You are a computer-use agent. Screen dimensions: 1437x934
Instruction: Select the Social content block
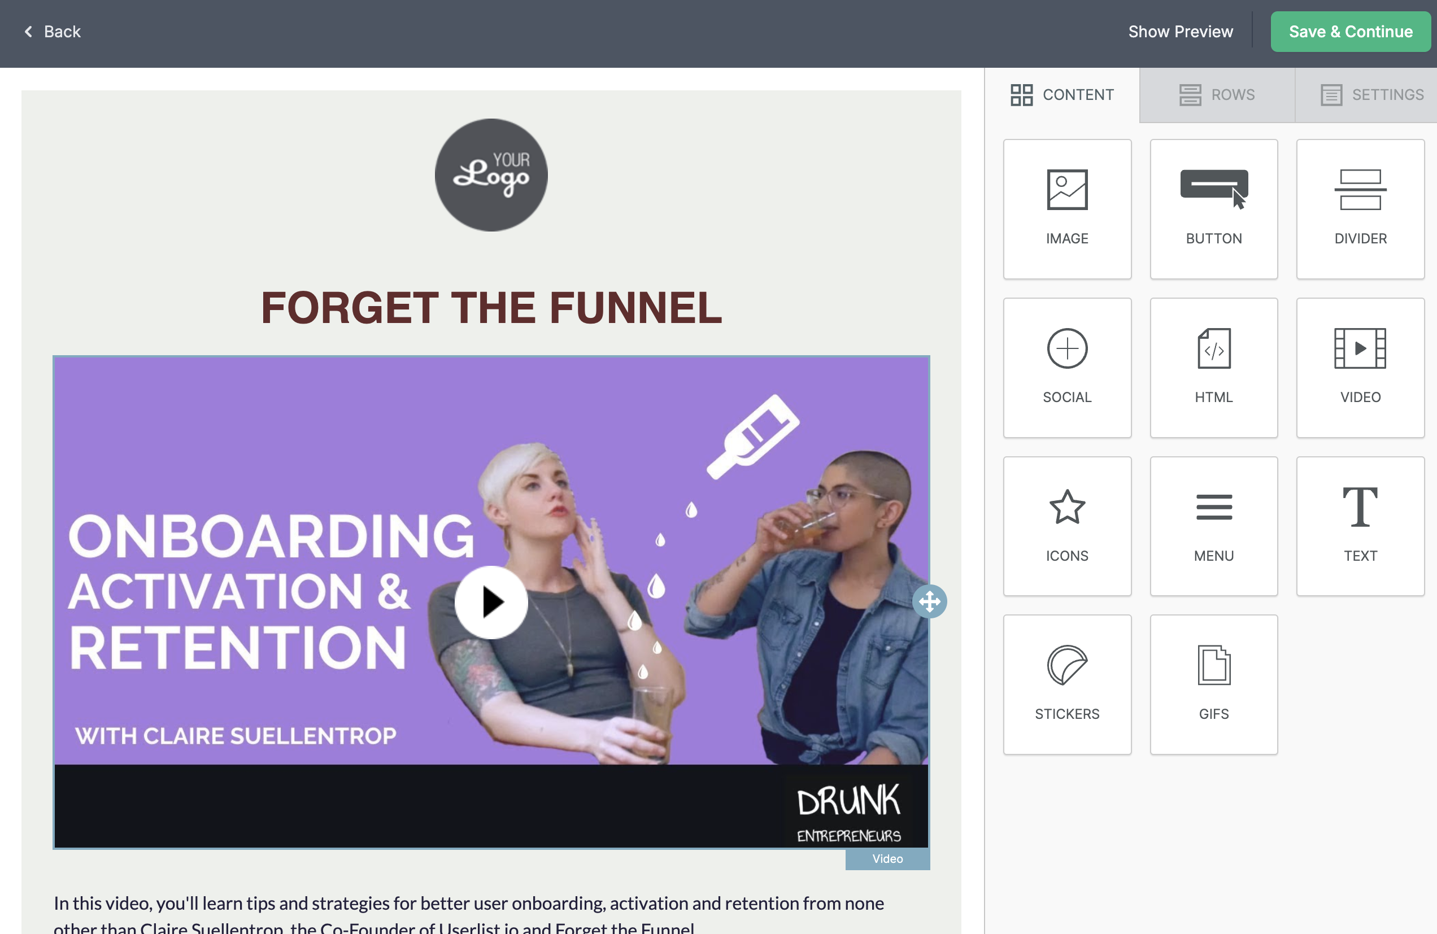pyautogui.click(x=1067, y=368)
